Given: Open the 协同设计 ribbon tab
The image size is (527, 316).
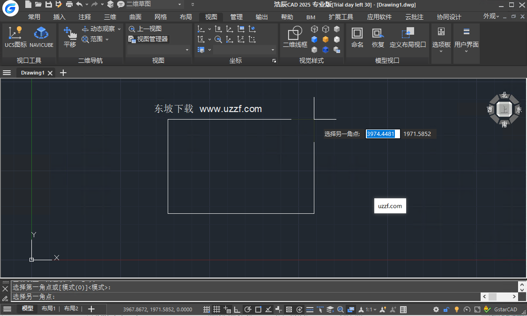Looking at the screenshot, I should click(x=448, y=16).
